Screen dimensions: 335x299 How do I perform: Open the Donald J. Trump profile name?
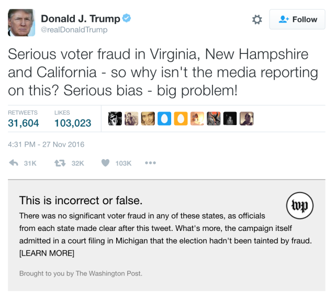point(80,18)
